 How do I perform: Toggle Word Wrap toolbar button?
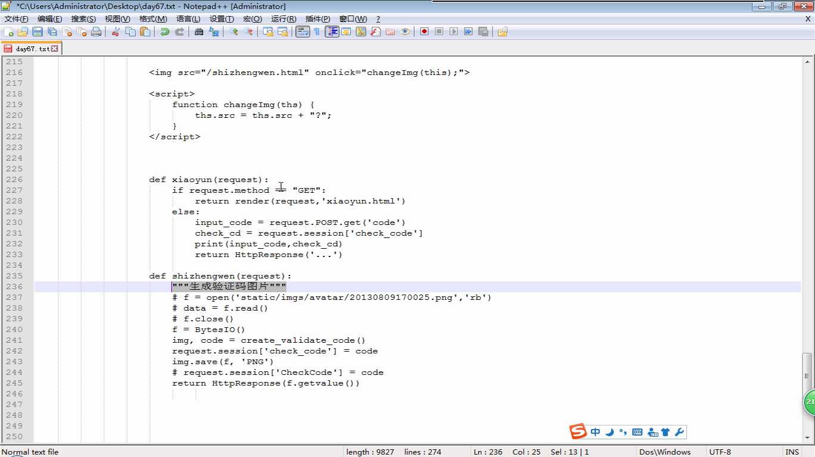tap(303, 32)
